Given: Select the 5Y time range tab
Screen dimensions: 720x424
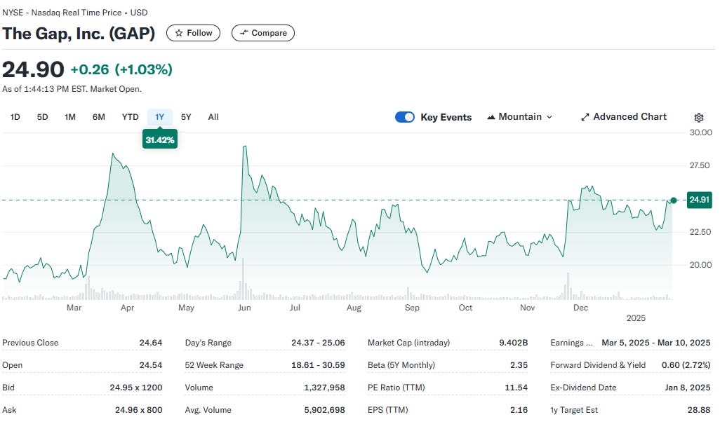Looking at the screenshot, I should (186, 117).
